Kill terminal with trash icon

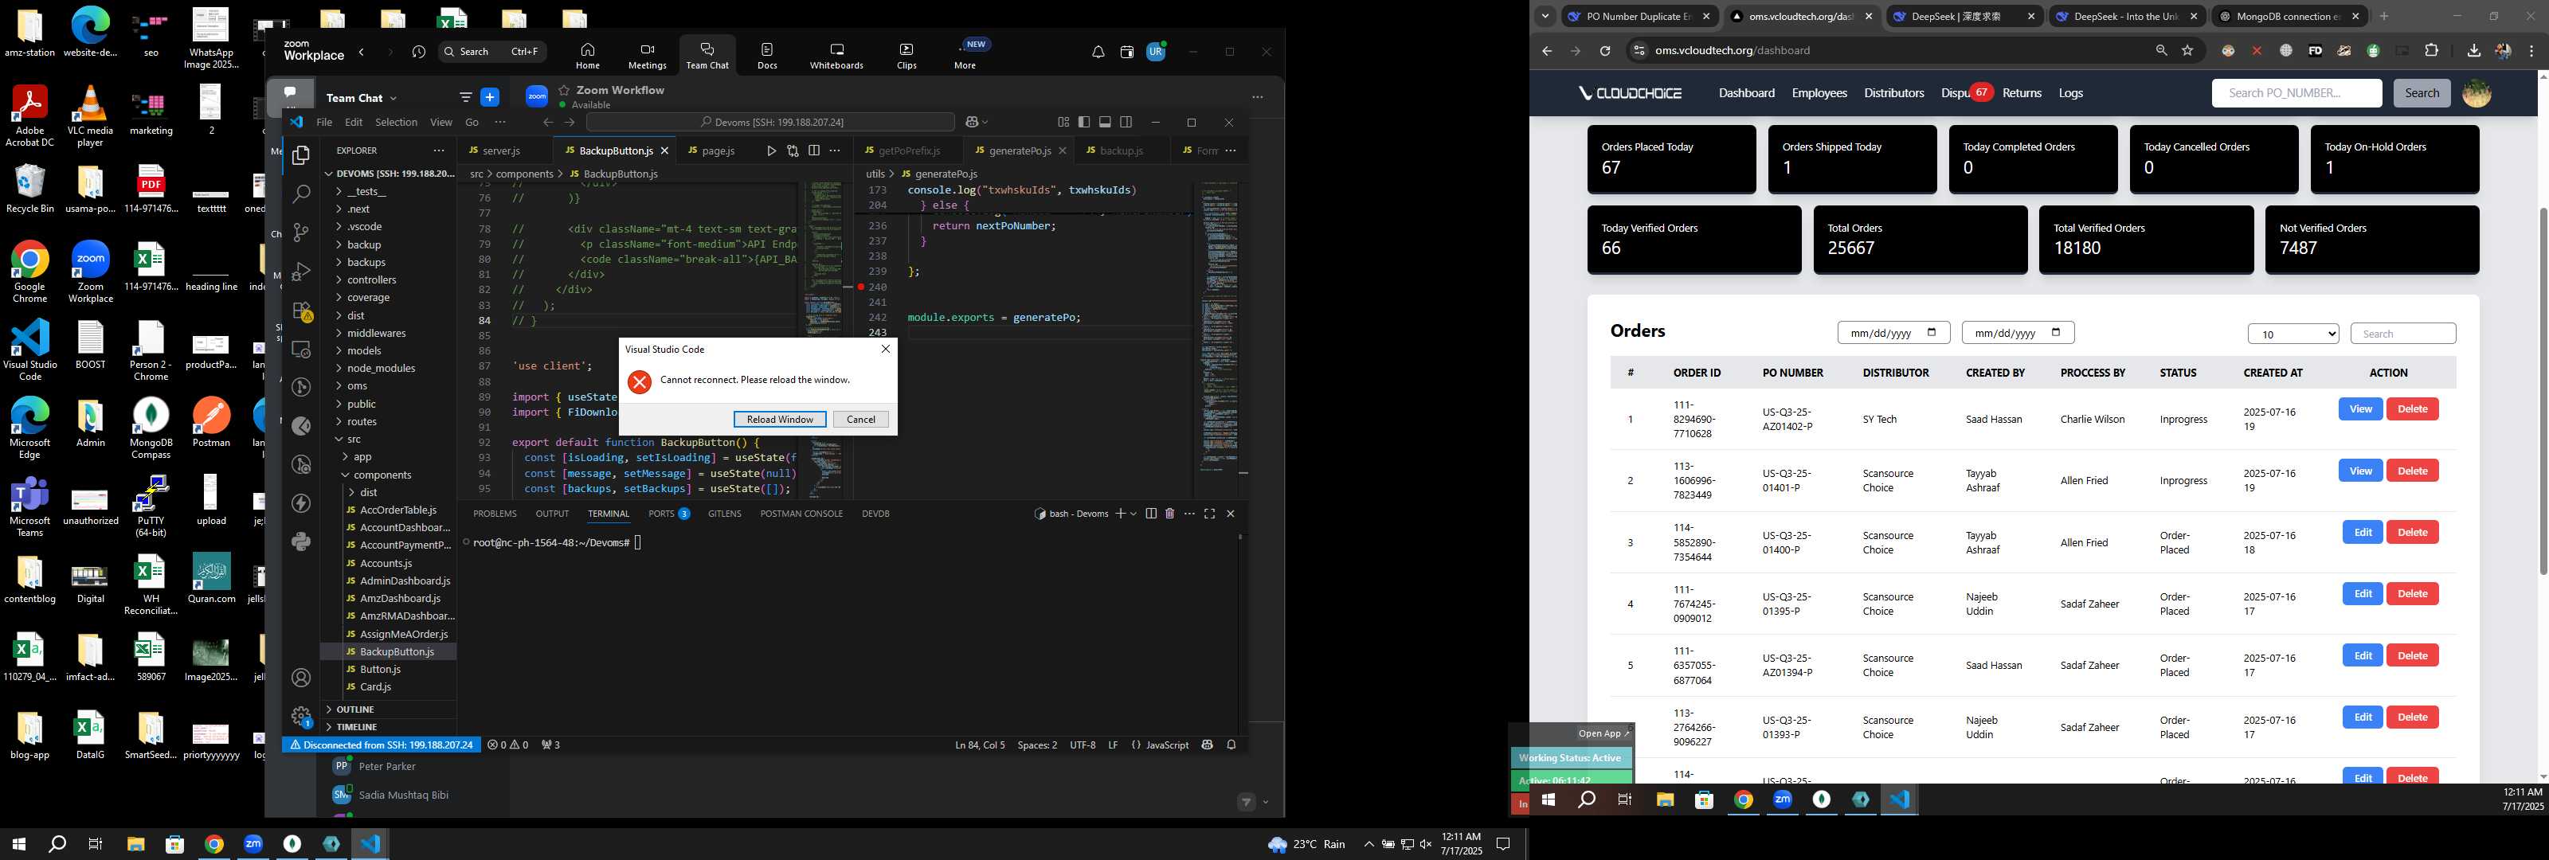coord(1169,514)
